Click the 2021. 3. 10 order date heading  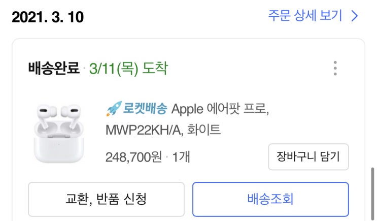pos(47,17)
